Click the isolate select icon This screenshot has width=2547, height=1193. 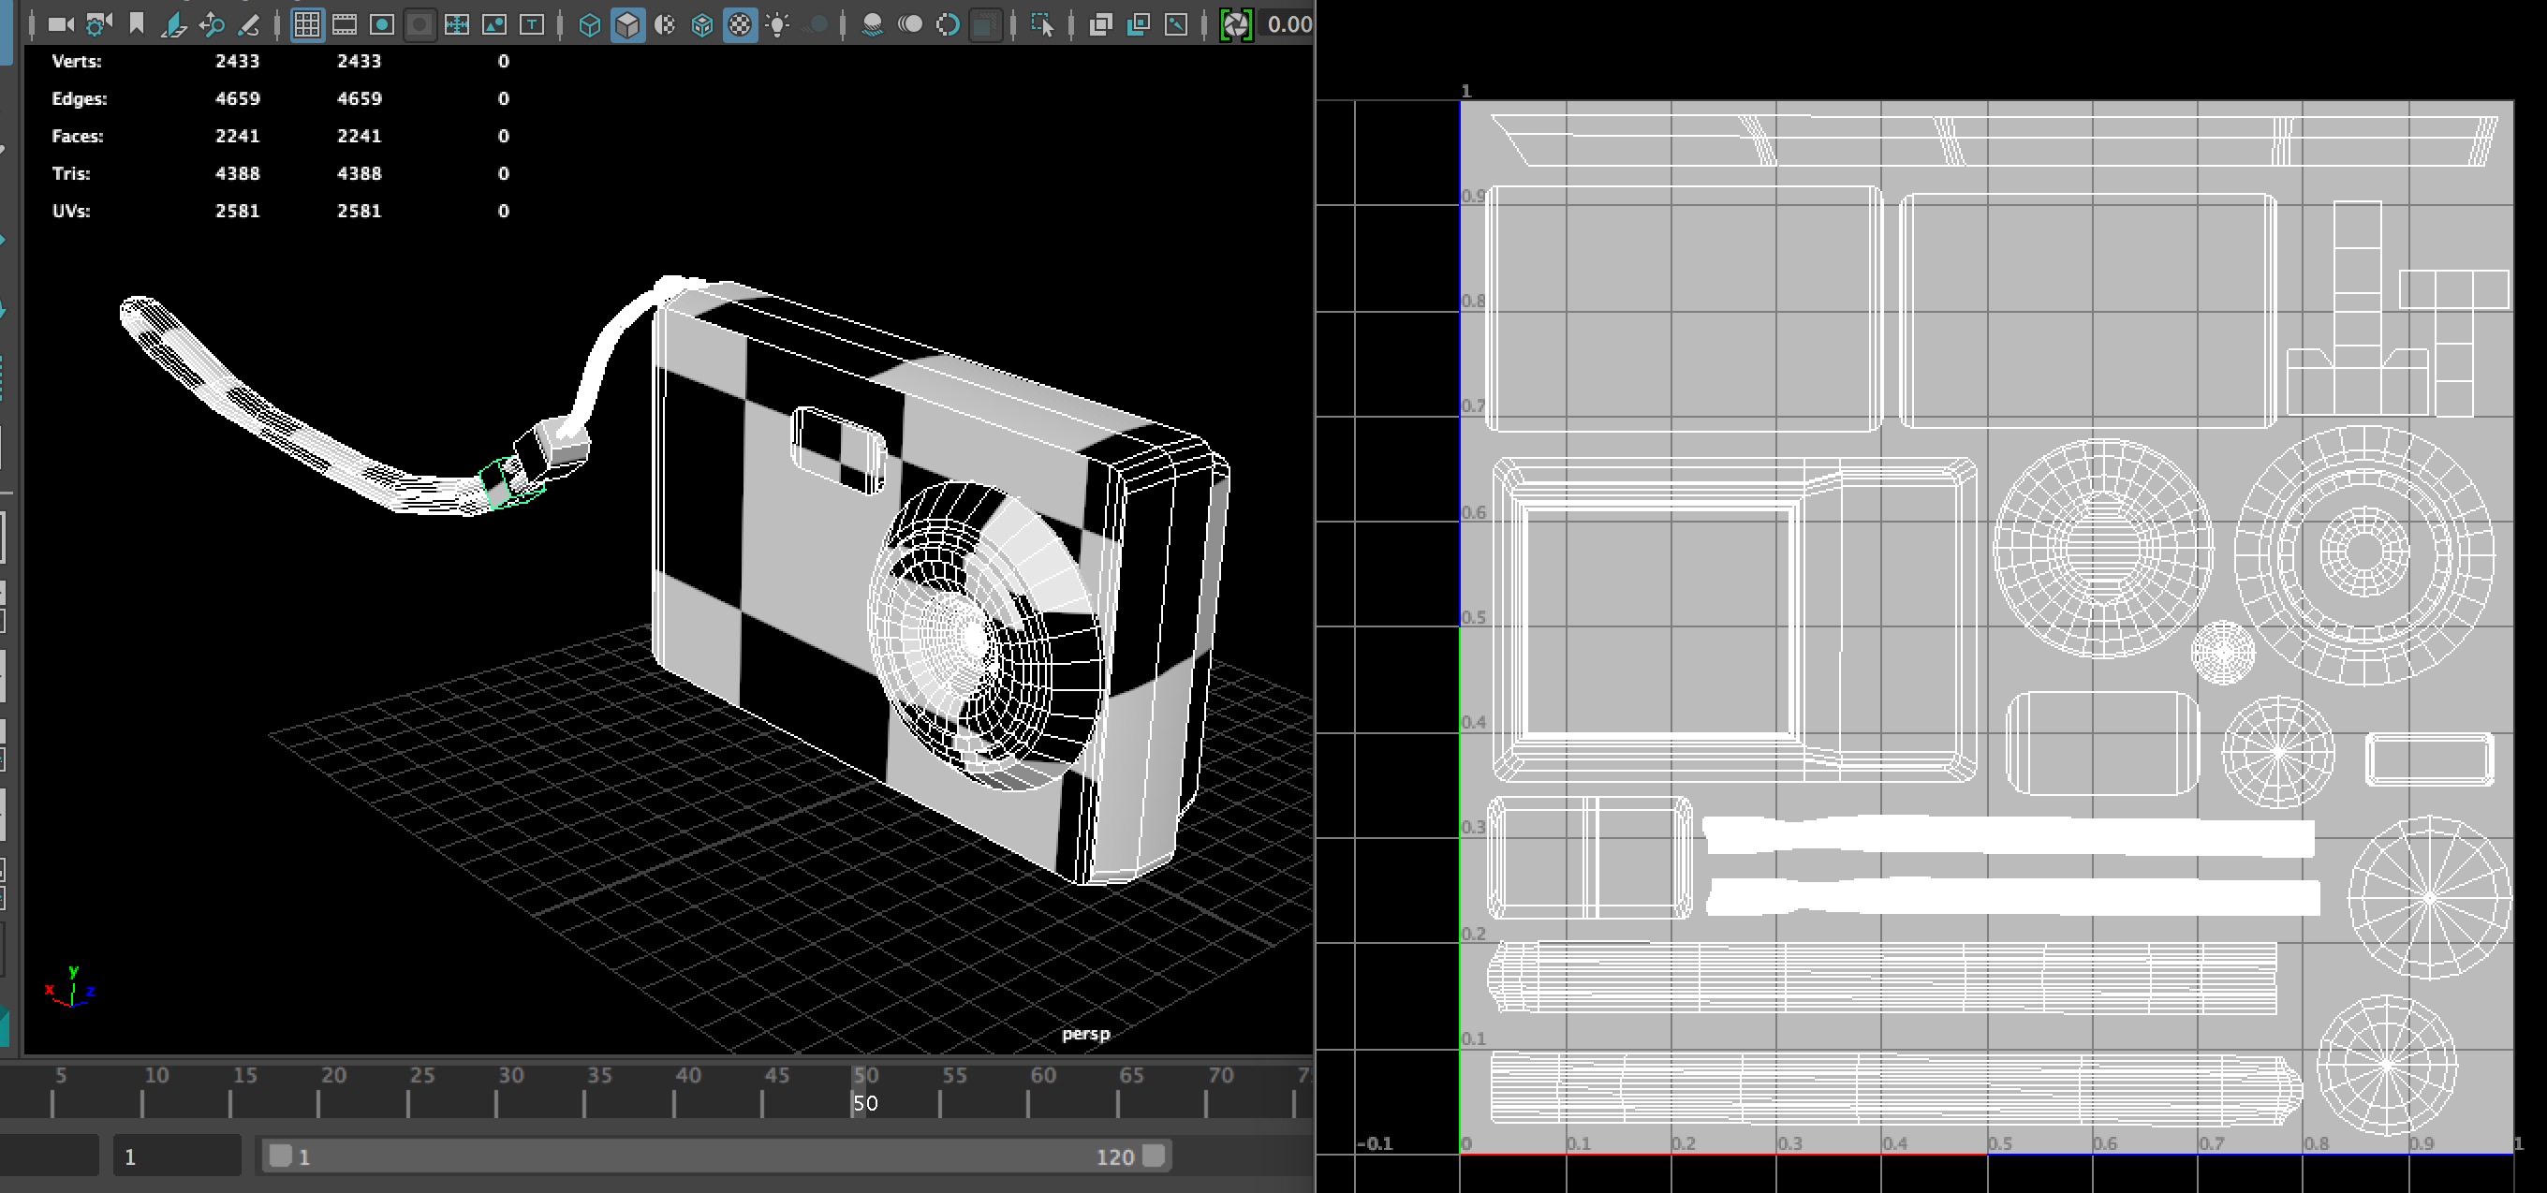(1042, 24)
